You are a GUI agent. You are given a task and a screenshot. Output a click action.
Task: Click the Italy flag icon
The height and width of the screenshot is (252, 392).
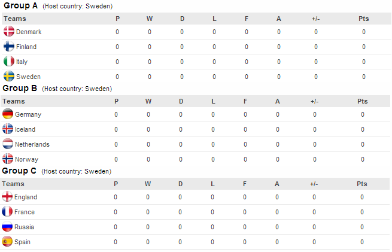(9, 62)
